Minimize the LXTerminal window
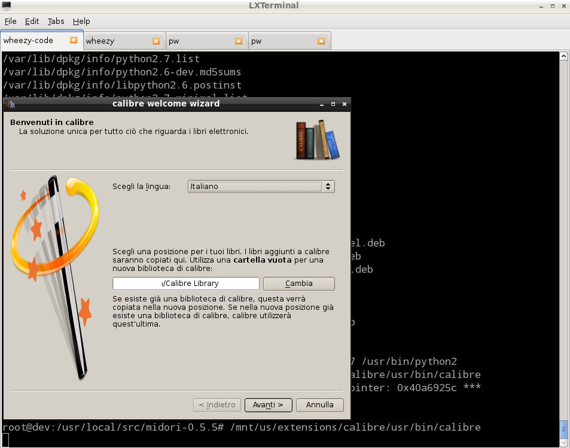Screen dimensions: 570x448 (541, 6)
